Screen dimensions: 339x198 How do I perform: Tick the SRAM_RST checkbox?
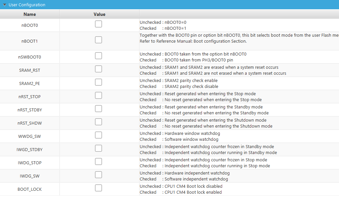(x=98, y=69)
